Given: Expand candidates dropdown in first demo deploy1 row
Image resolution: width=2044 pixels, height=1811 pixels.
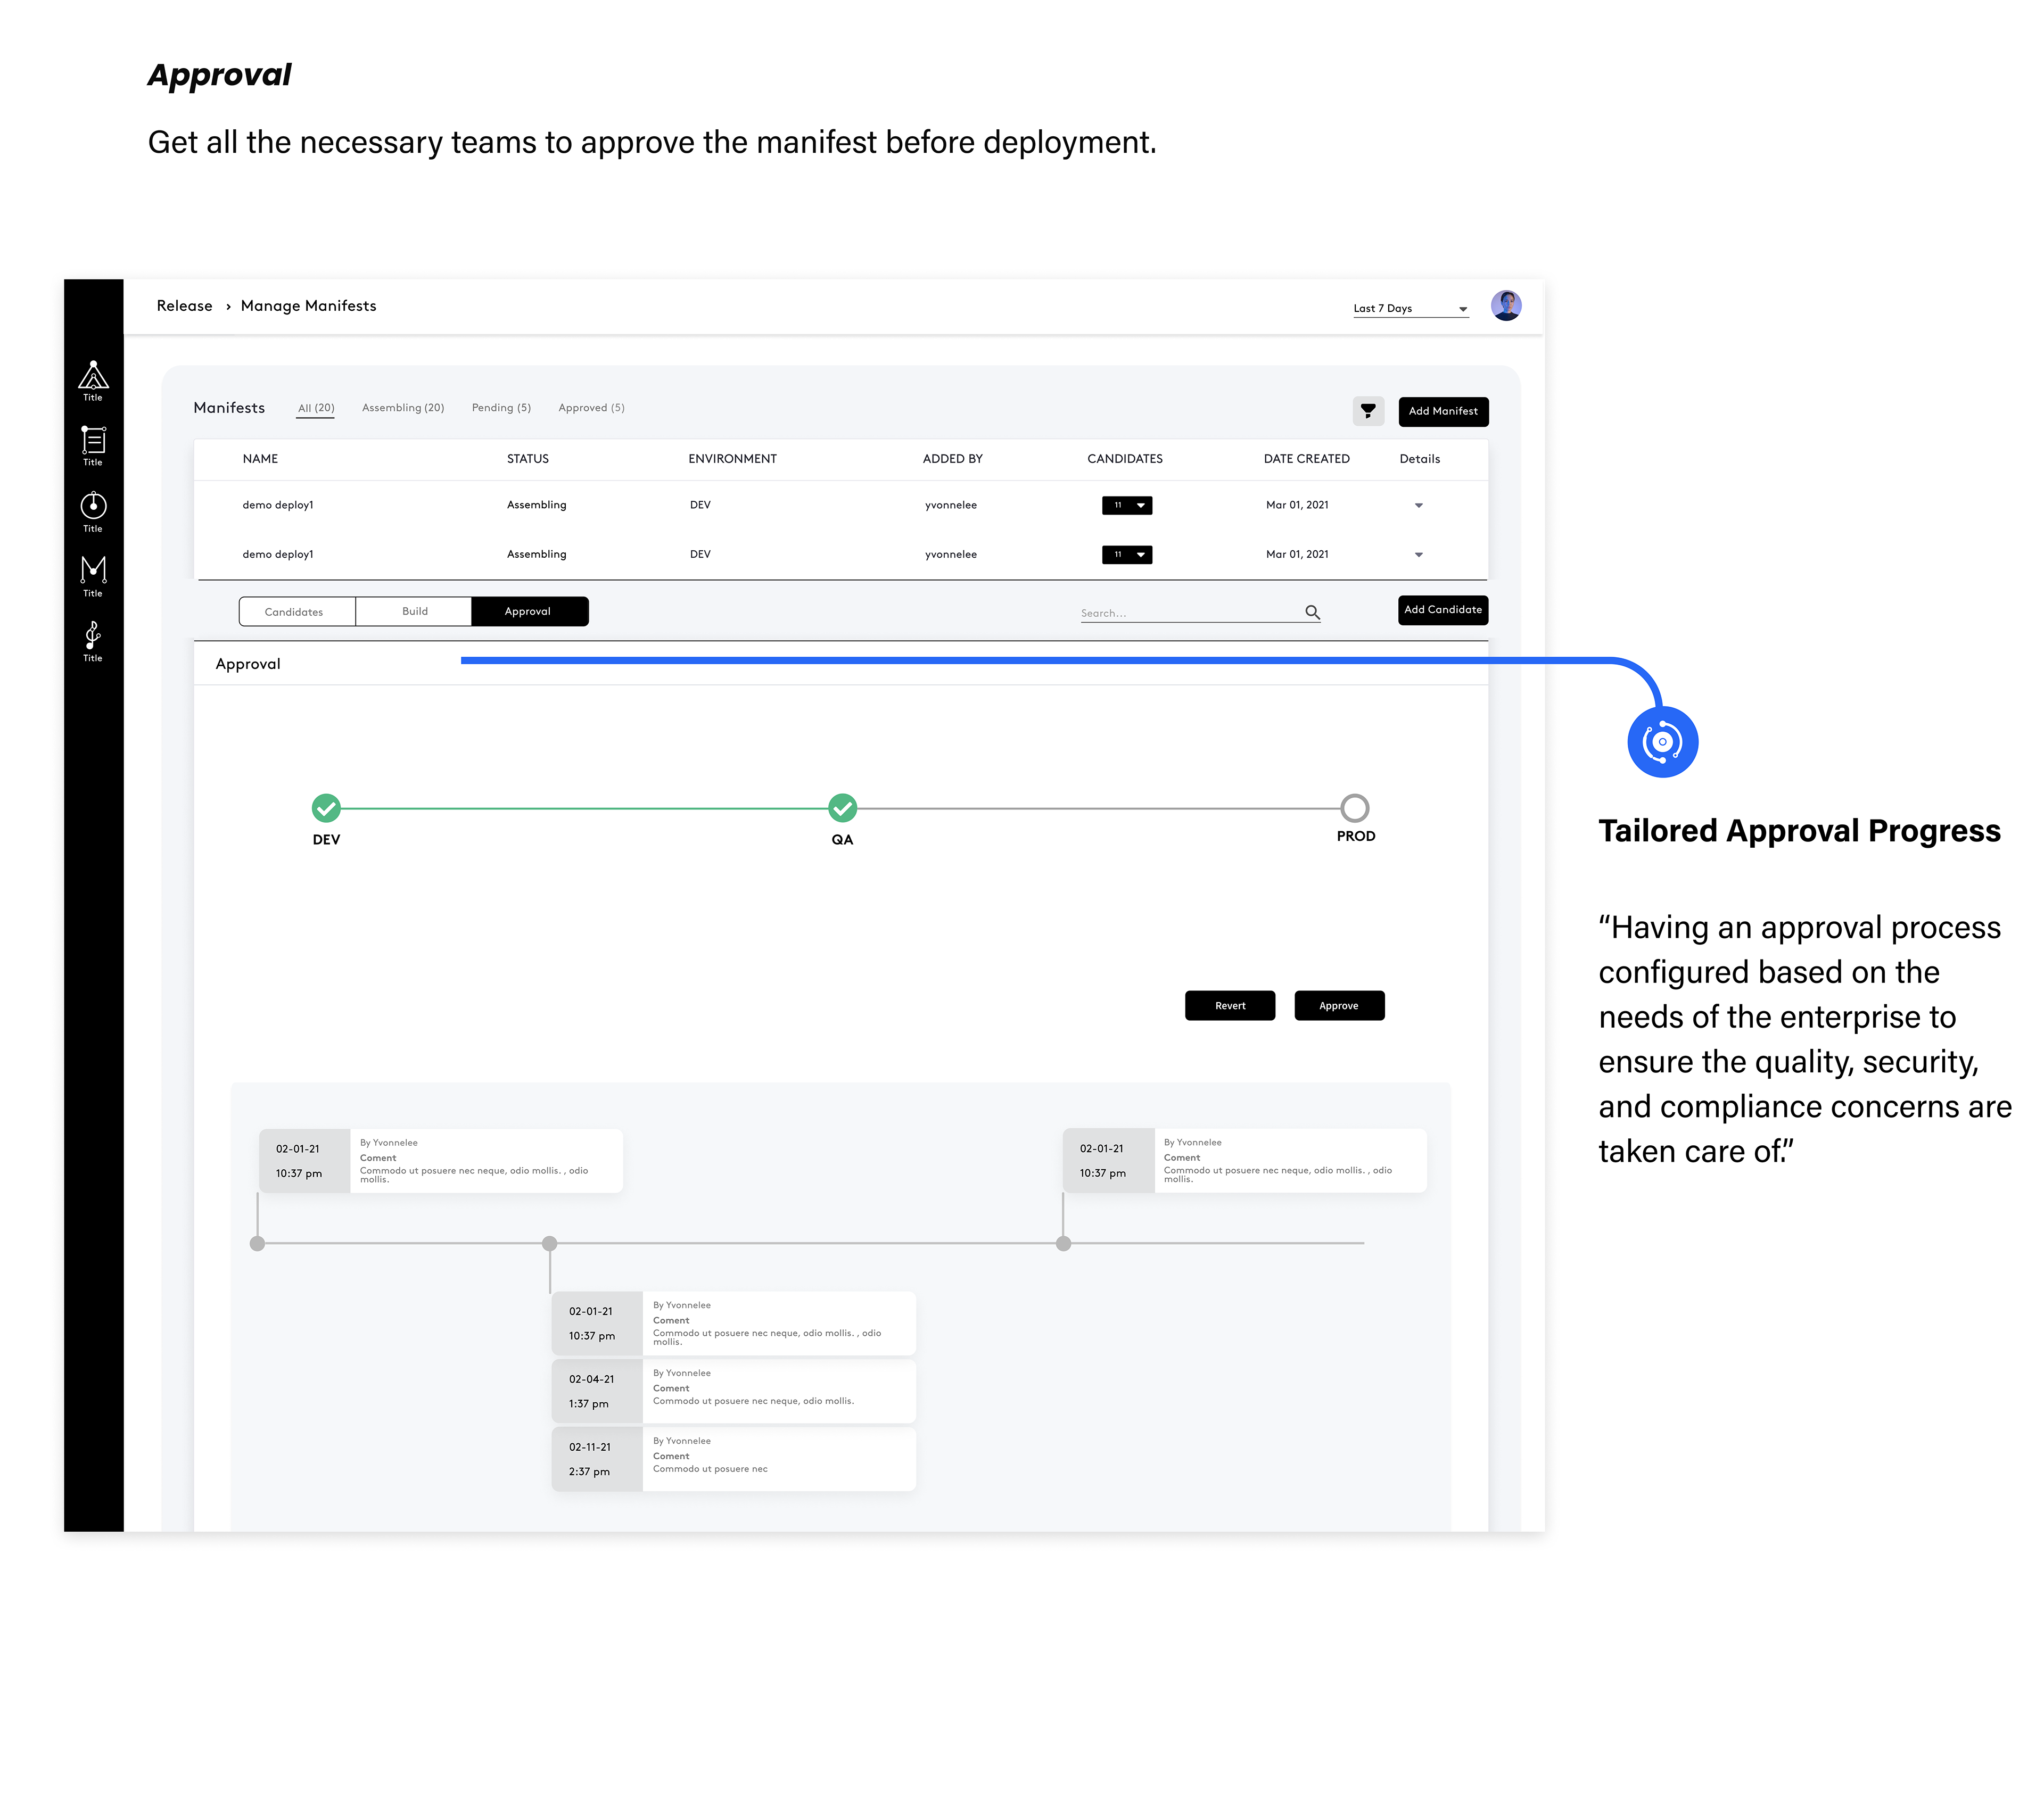Looking at the screenshot, I should [x=1127, y=506].
